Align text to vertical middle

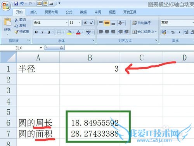107,23
